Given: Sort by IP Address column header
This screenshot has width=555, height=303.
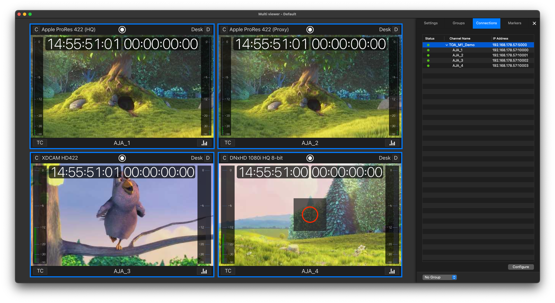Looking at the screenshot, I should 500,38.
